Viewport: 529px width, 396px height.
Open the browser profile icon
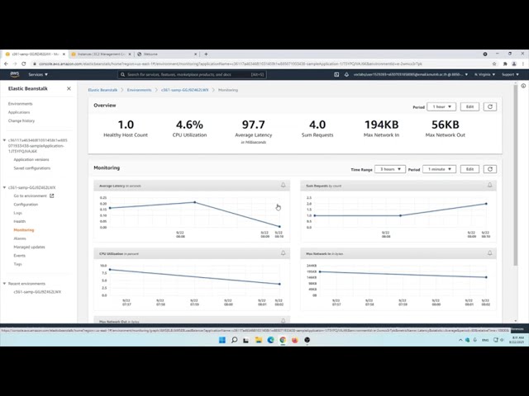[x=514, y=64]
